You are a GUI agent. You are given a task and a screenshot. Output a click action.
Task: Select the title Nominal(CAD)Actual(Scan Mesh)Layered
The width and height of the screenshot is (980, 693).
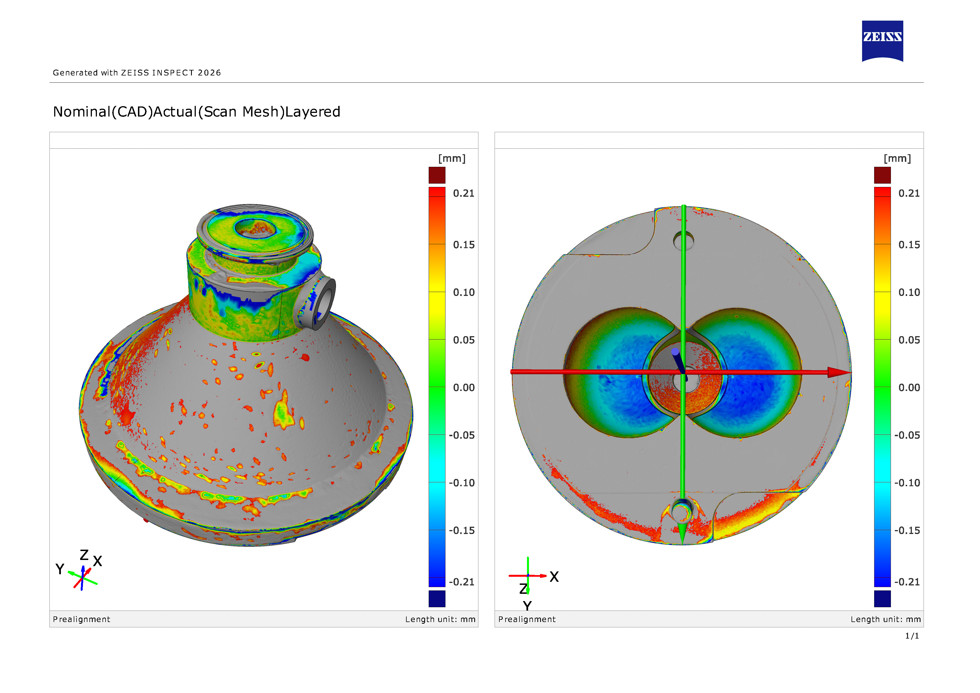coord(196,112)
